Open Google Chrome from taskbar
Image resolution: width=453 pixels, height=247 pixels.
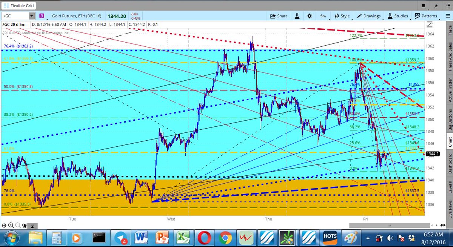click(225, 238)
